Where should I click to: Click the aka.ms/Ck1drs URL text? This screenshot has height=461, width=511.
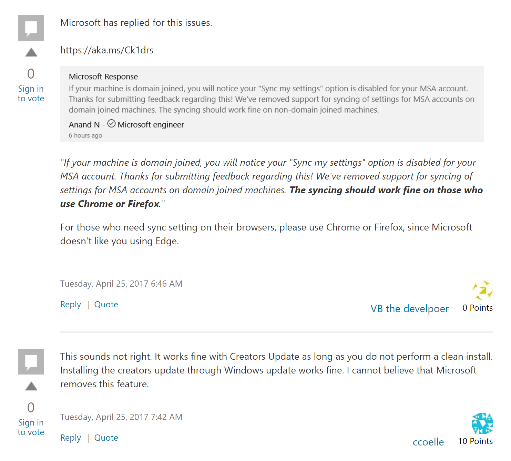(107, 50)
